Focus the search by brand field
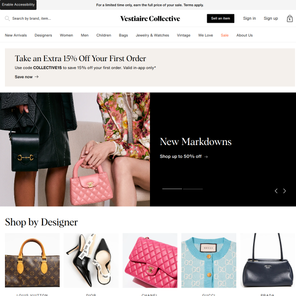296x296 pixels. [x=32, y=19]
